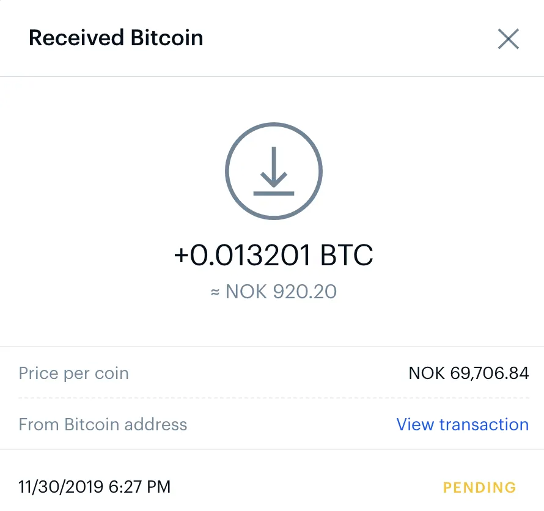Image resolution: width=544 pixels, height=511 pixels.
Task: Click the "Received Bitcoin" title
Action: point(116,38)
